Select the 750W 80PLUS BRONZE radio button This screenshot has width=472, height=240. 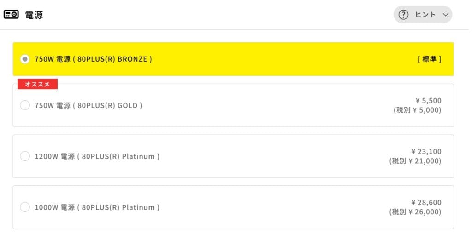tap(25, 59)
